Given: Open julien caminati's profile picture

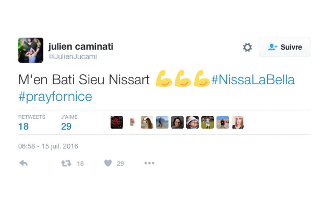Looking at the screenshot, I should click(x=31, y=50).
